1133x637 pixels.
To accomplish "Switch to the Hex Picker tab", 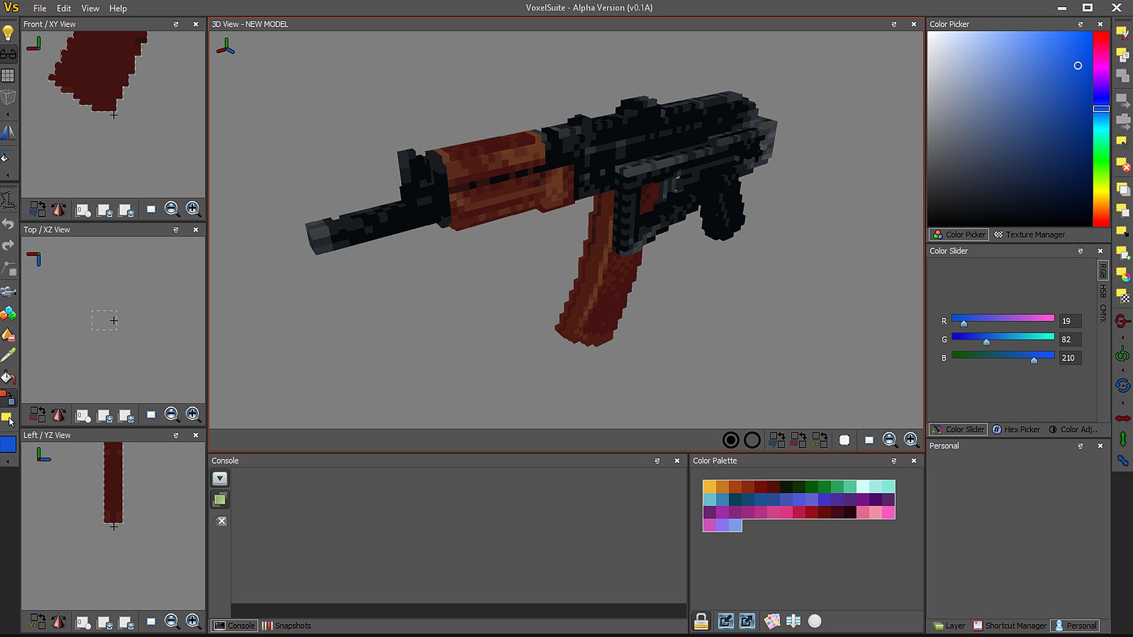I will pyautogui.click(x=1016, y=429).
